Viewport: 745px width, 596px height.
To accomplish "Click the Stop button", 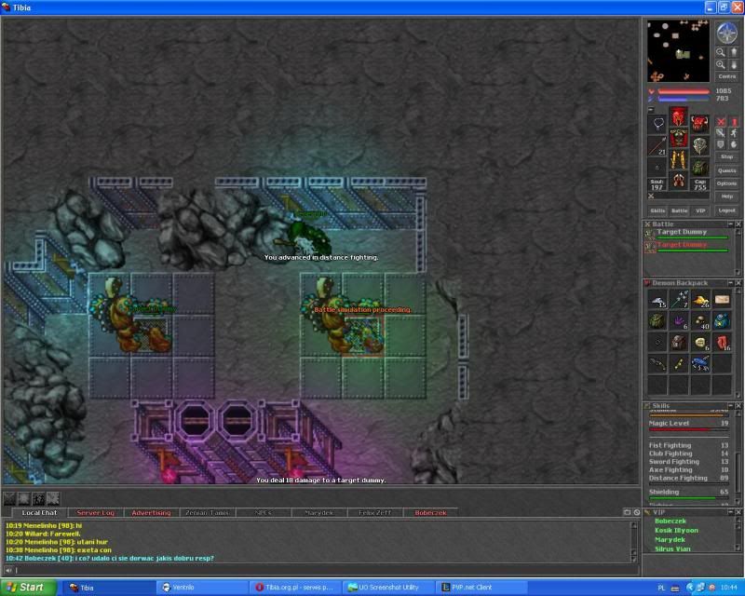I will pos(727,156).
